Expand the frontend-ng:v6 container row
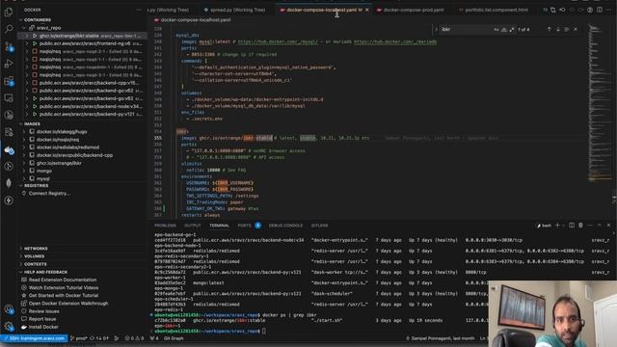This screenshot has width=617, height=347. [27, 43]
